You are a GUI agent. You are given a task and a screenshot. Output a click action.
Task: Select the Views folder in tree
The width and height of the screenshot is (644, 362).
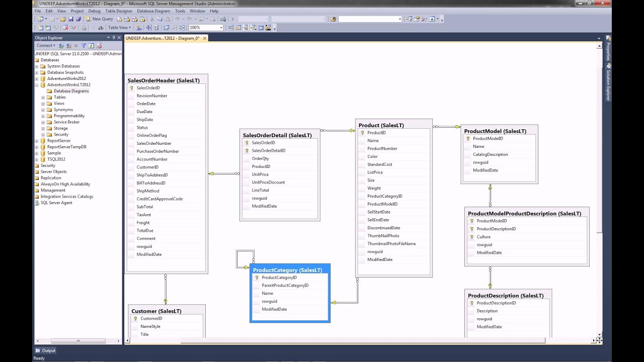tap(59, 104)
